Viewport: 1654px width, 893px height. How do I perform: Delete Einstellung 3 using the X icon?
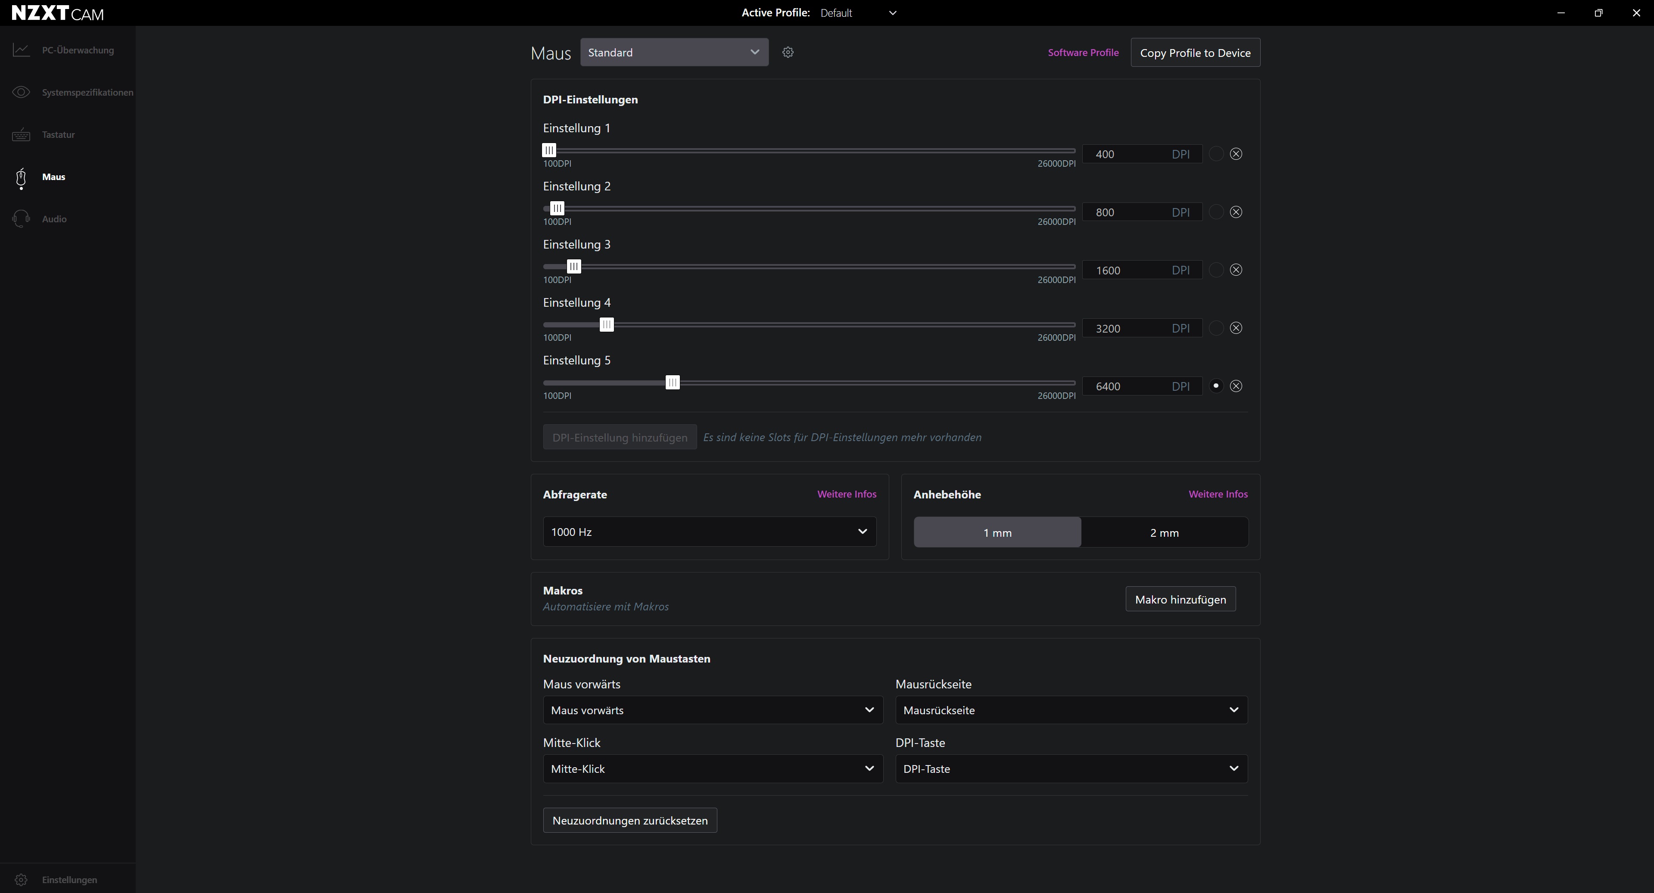(1236, 270)
